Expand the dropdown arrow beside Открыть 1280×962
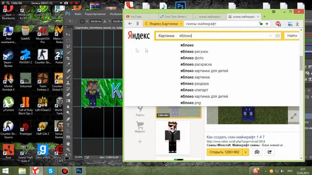 (x=246, y=152)
